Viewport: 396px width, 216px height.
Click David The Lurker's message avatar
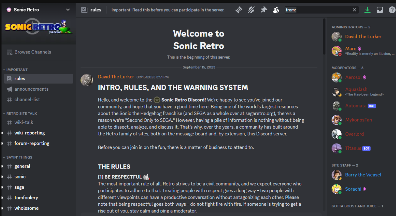tap(87, 80)
